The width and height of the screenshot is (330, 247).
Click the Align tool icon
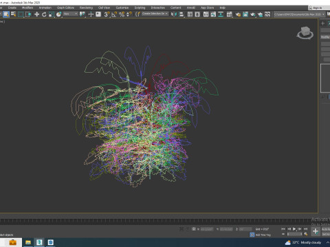point(181,14)
